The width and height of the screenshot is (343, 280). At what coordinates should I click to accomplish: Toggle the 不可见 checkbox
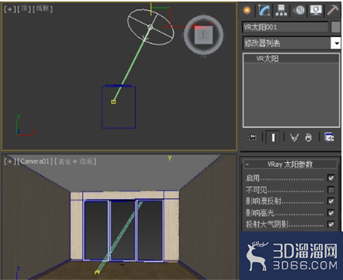pyautogui.click(x=331, y=190)
